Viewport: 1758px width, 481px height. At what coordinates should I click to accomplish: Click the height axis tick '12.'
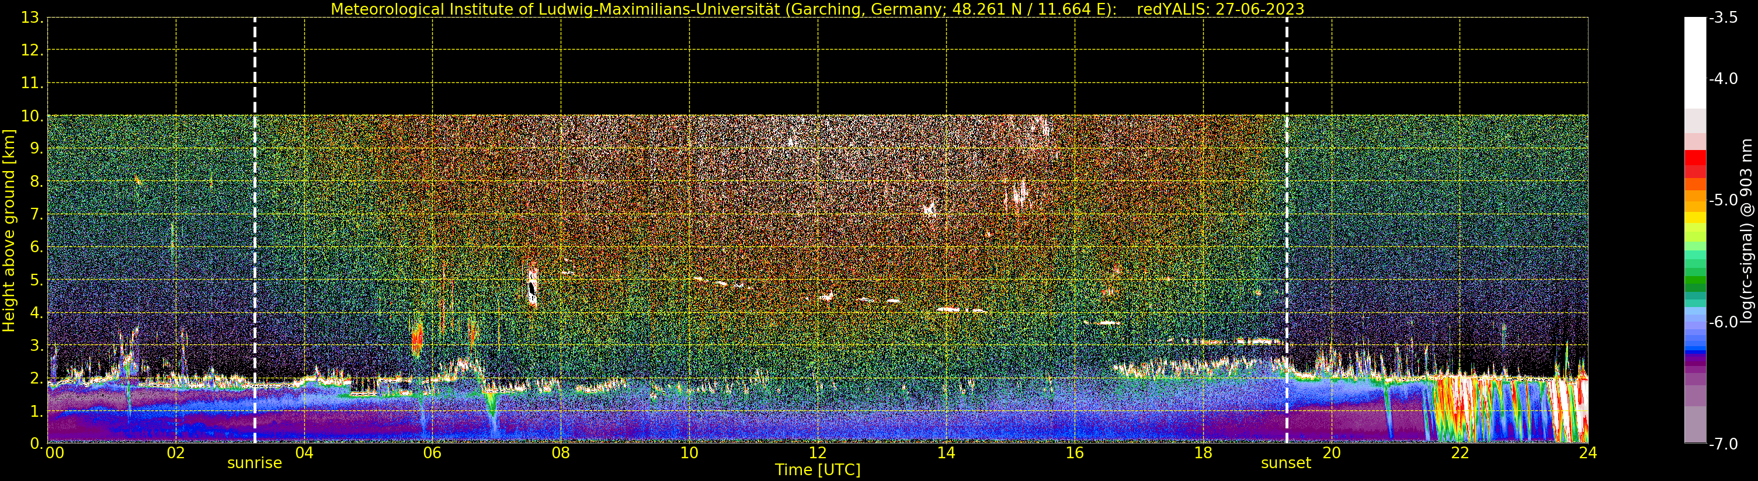click(x=32, y=50)
